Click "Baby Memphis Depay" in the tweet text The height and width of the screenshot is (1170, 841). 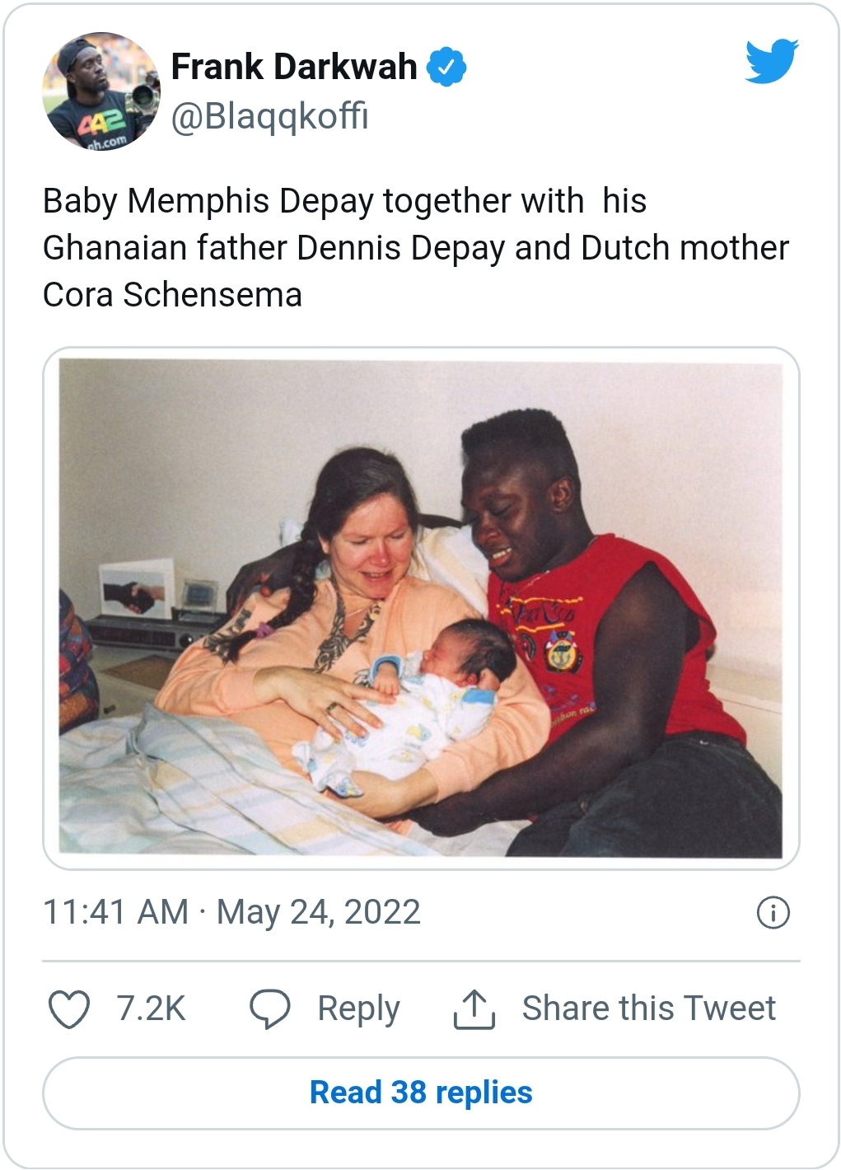coord(208,201)
